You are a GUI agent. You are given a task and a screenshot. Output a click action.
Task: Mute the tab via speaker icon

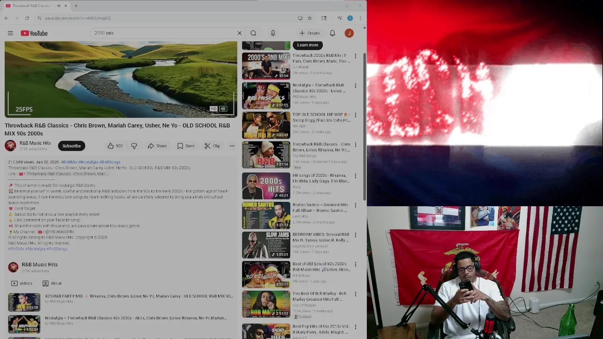pyautogui.click(x=59, y=6)
